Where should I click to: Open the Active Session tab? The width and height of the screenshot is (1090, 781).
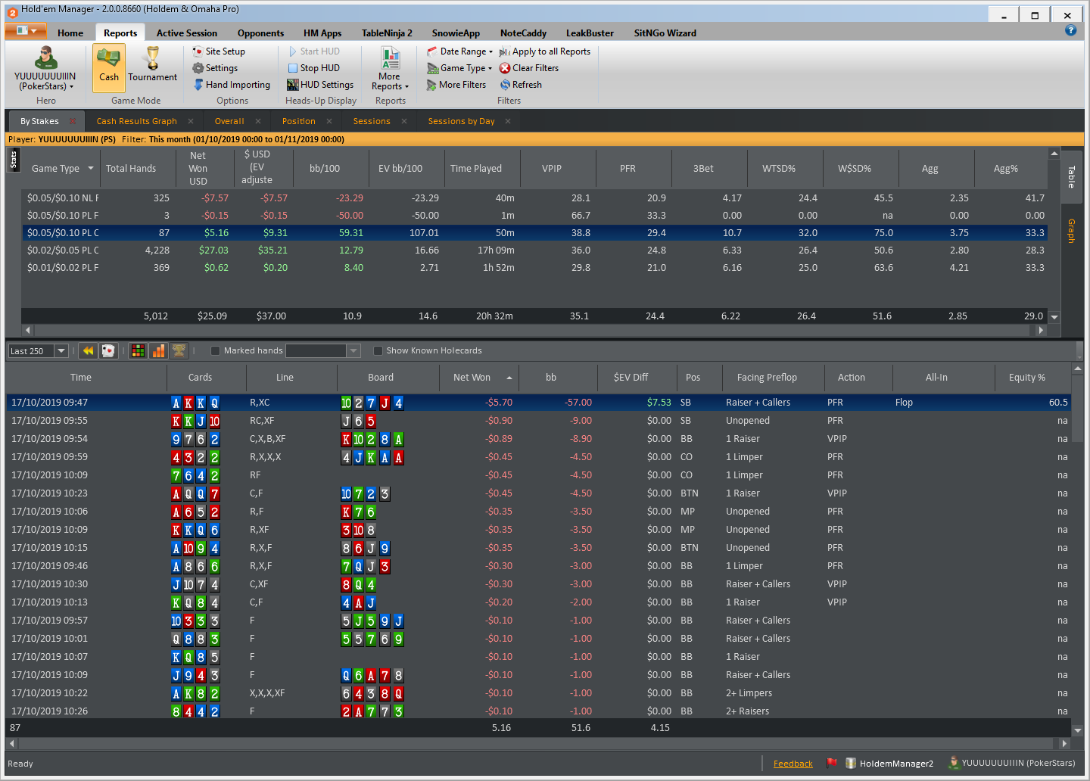point(186,33)
